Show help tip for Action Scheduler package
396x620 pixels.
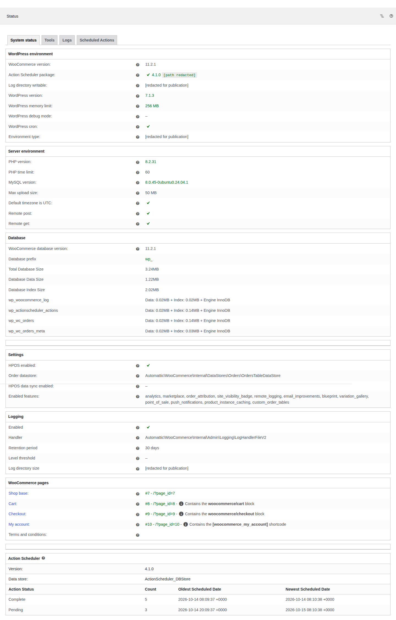tap(137, 75)
